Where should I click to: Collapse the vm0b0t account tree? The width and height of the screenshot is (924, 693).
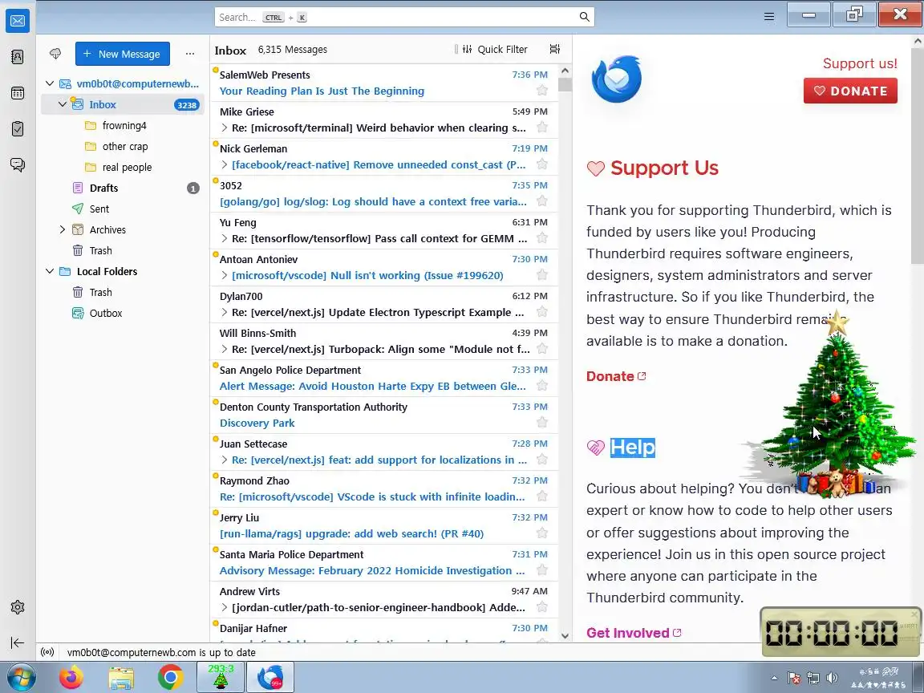click(50, 83)
